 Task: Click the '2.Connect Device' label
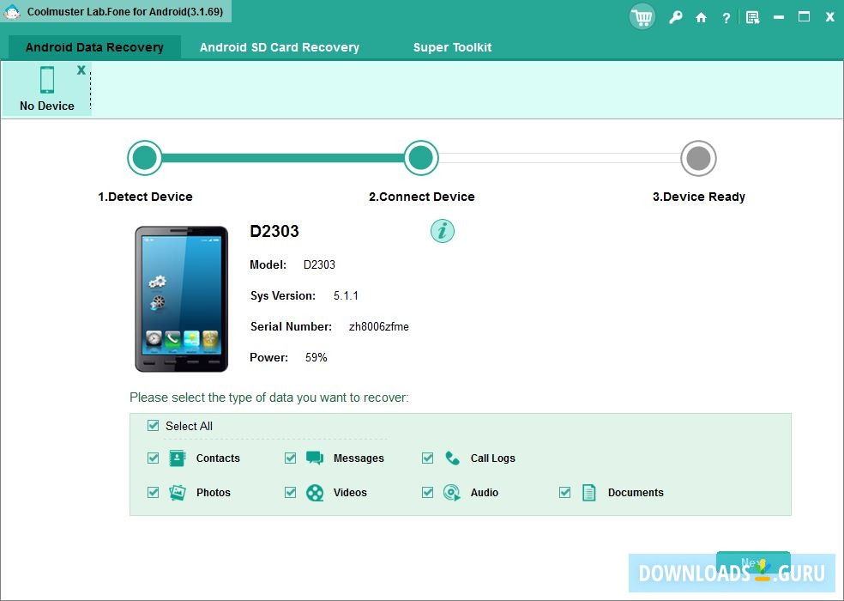point(421,197)
